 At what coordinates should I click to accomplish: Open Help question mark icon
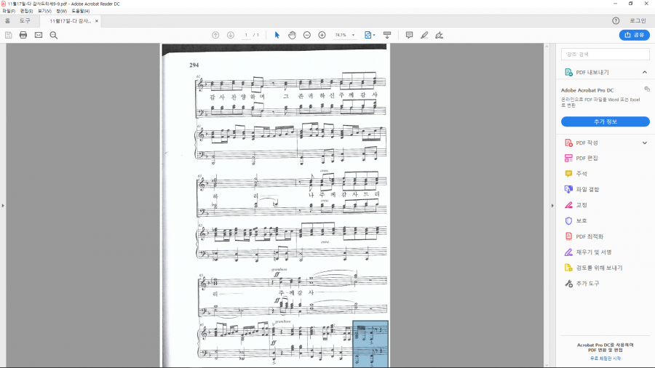tap(616, 20)
